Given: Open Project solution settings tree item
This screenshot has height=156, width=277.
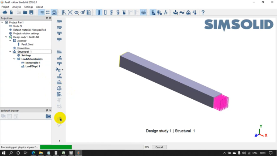Looking at the screenshot, I should click(26, 34).
